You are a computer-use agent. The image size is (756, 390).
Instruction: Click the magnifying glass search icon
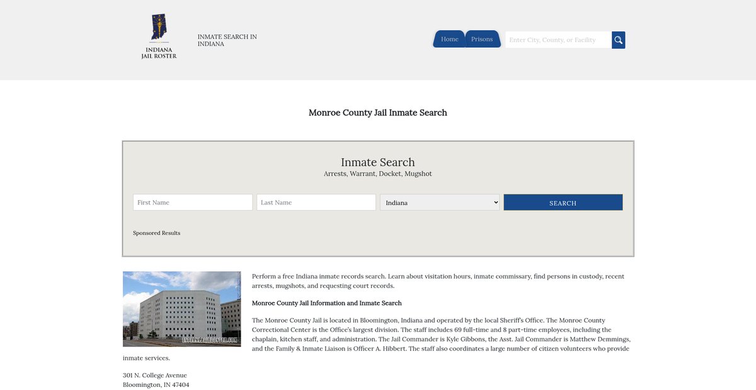coord(618,40)
